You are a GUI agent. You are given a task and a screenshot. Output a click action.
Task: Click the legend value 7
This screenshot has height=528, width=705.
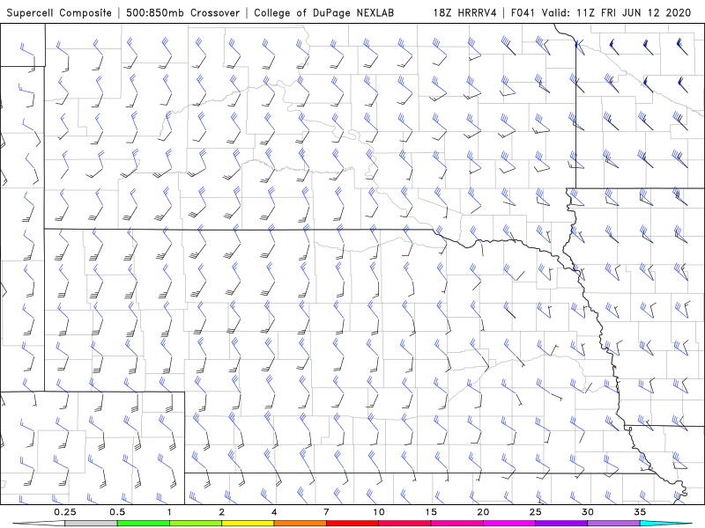326,512
